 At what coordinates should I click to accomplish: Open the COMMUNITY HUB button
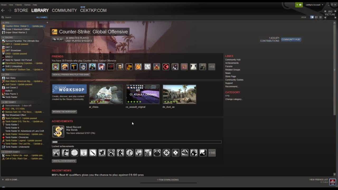tap(291, 40)
